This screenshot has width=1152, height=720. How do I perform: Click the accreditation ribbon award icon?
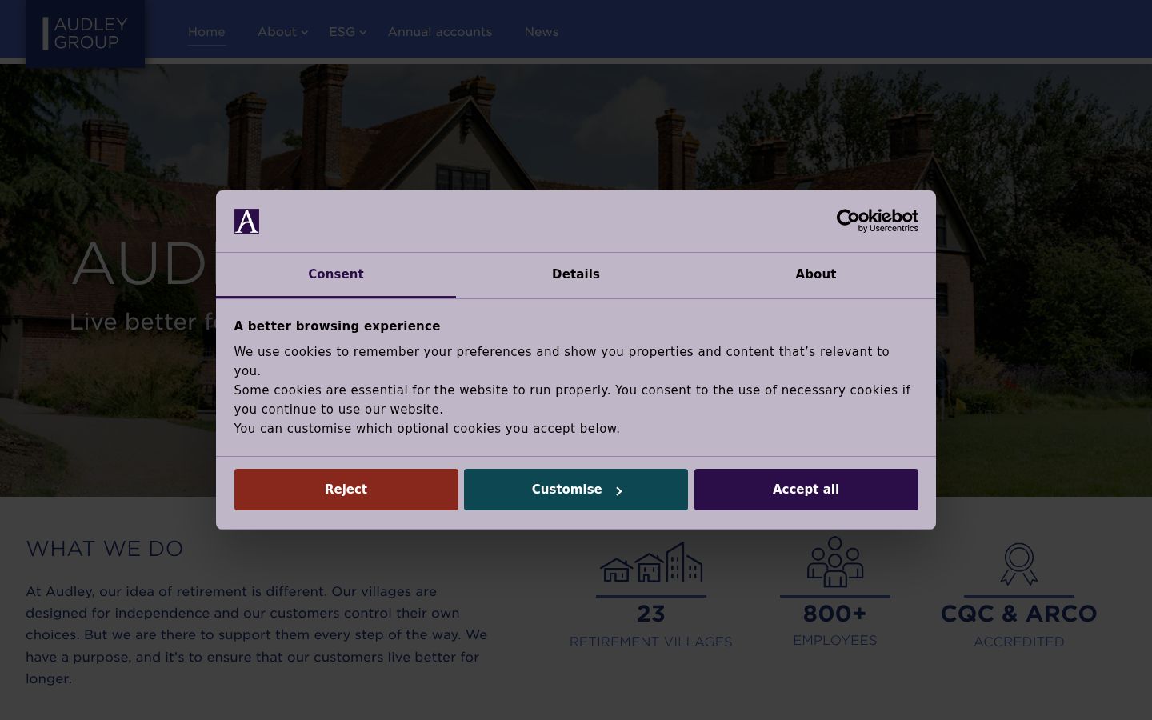1018,564
